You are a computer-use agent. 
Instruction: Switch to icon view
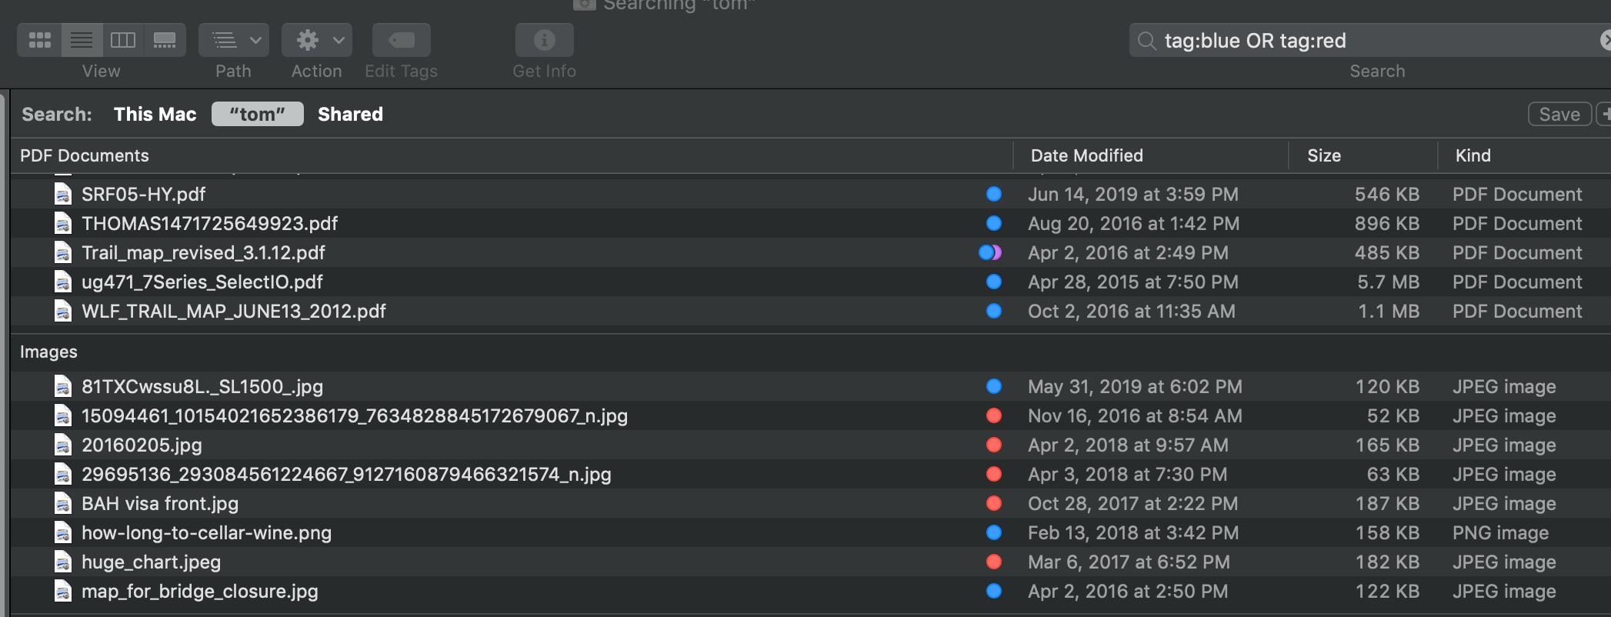point(39,40)
